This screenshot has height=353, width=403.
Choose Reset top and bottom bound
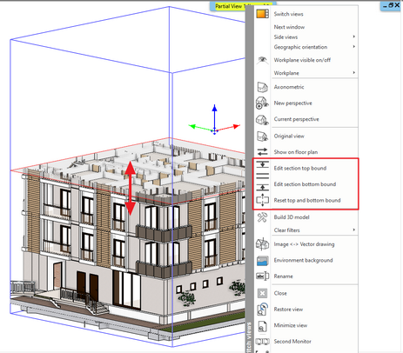(x=307, y=200)
